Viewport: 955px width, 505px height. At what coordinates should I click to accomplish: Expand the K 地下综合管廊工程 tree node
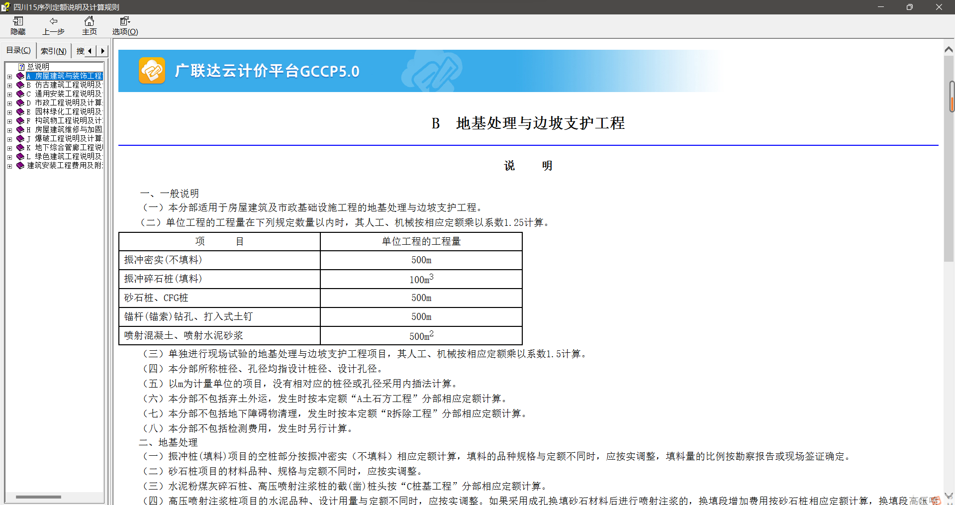point(9,148)
